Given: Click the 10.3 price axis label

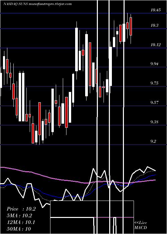Looking at the screenshot, I should click(x=154, y=25).
